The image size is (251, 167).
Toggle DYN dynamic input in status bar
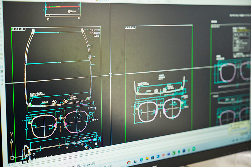click(x=84, y=166)
